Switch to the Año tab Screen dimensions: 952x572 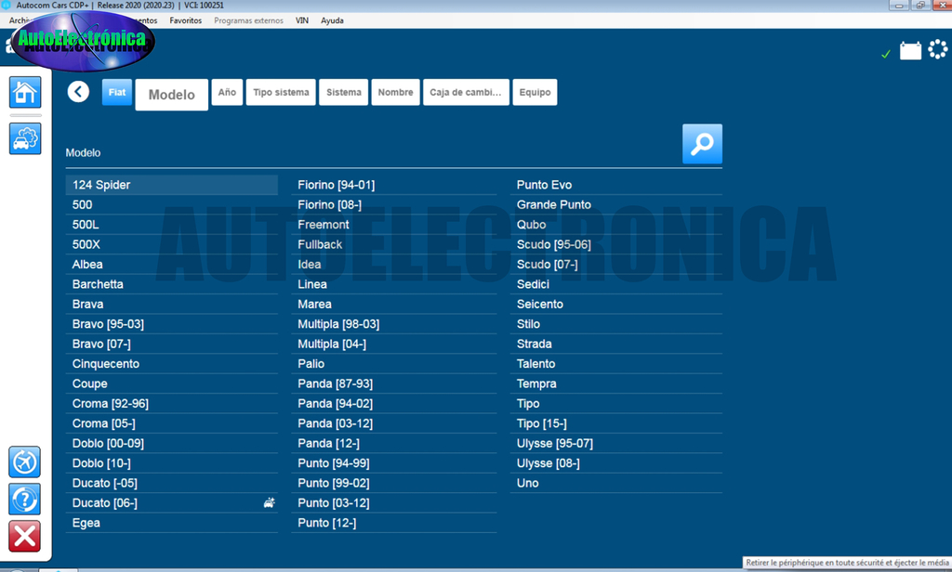227,92
